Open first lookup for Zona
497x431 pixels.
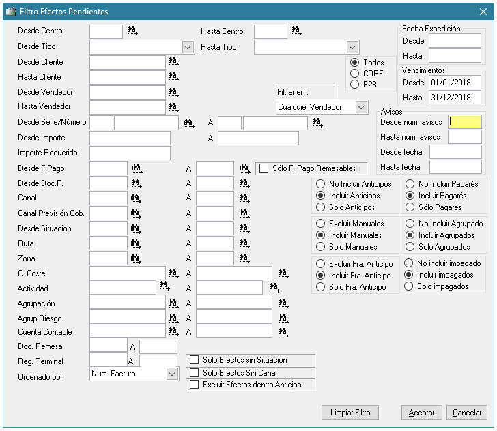click(136, 258)
